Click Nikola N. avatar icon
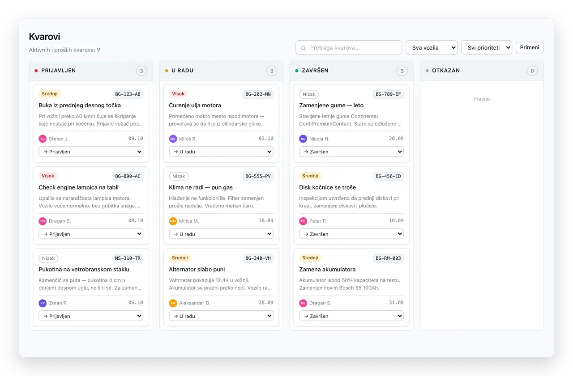 (x=303, y=139)
